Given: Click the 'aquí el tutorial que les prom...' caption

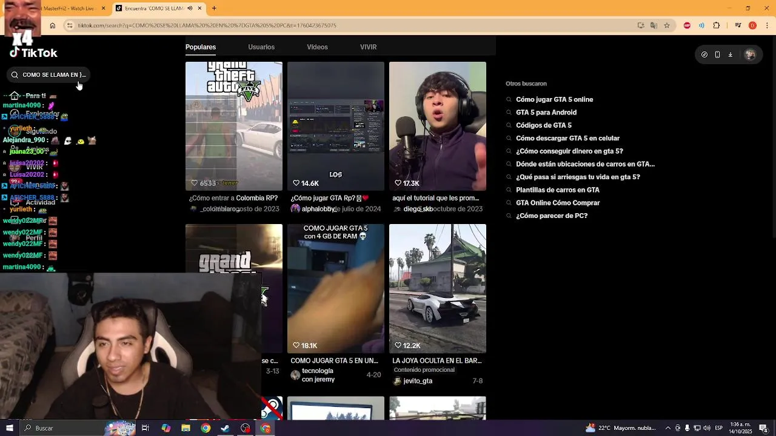Looking at the screenshot, I should pyautogui.click(x=435, y=198).
